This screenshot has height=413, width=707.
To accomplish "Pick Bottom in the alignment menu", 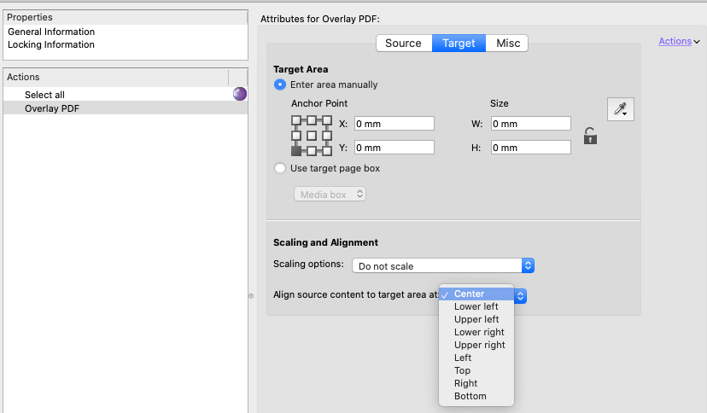I will [470, 396].
